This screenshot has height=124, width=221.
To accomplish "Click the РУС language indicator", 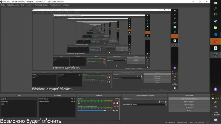I will pyautogui.click(x=215, y=107).
